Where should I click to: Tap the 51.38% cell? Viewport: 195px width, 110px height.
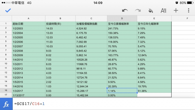[x=154, y=90]
